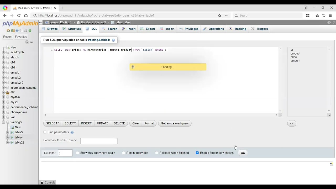This screenshot has height=189, width=336.
Task: Click the table3 icon in navigation tree
Action: [x=12, y=133]
